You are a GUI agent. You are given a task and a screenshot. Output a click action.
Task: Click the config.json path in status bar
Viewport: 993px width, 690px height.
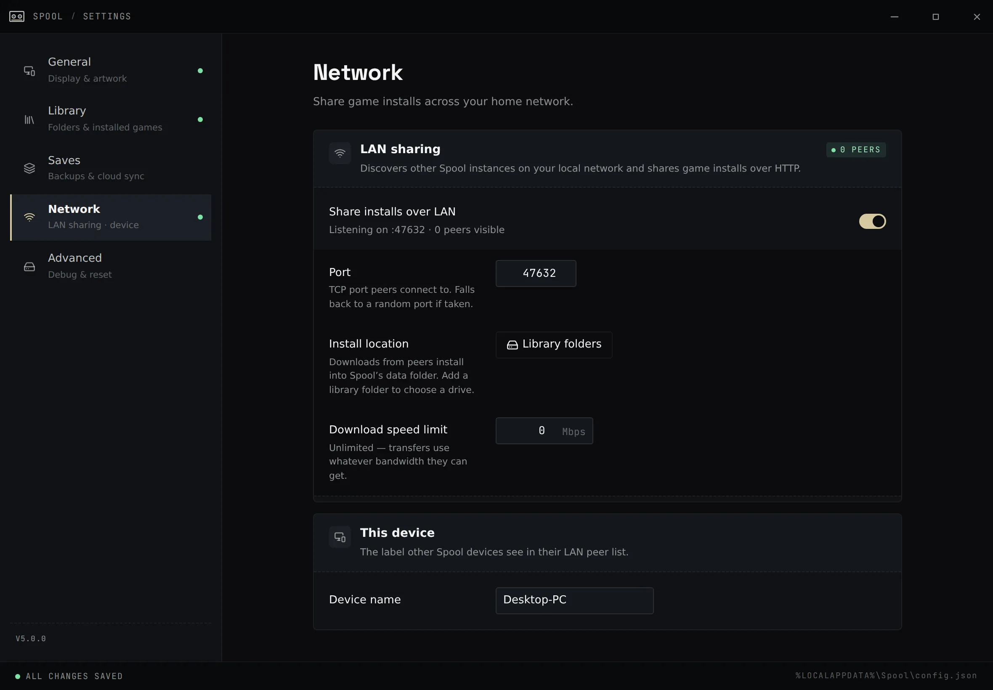pyautogui.click(x=886, y=675)
